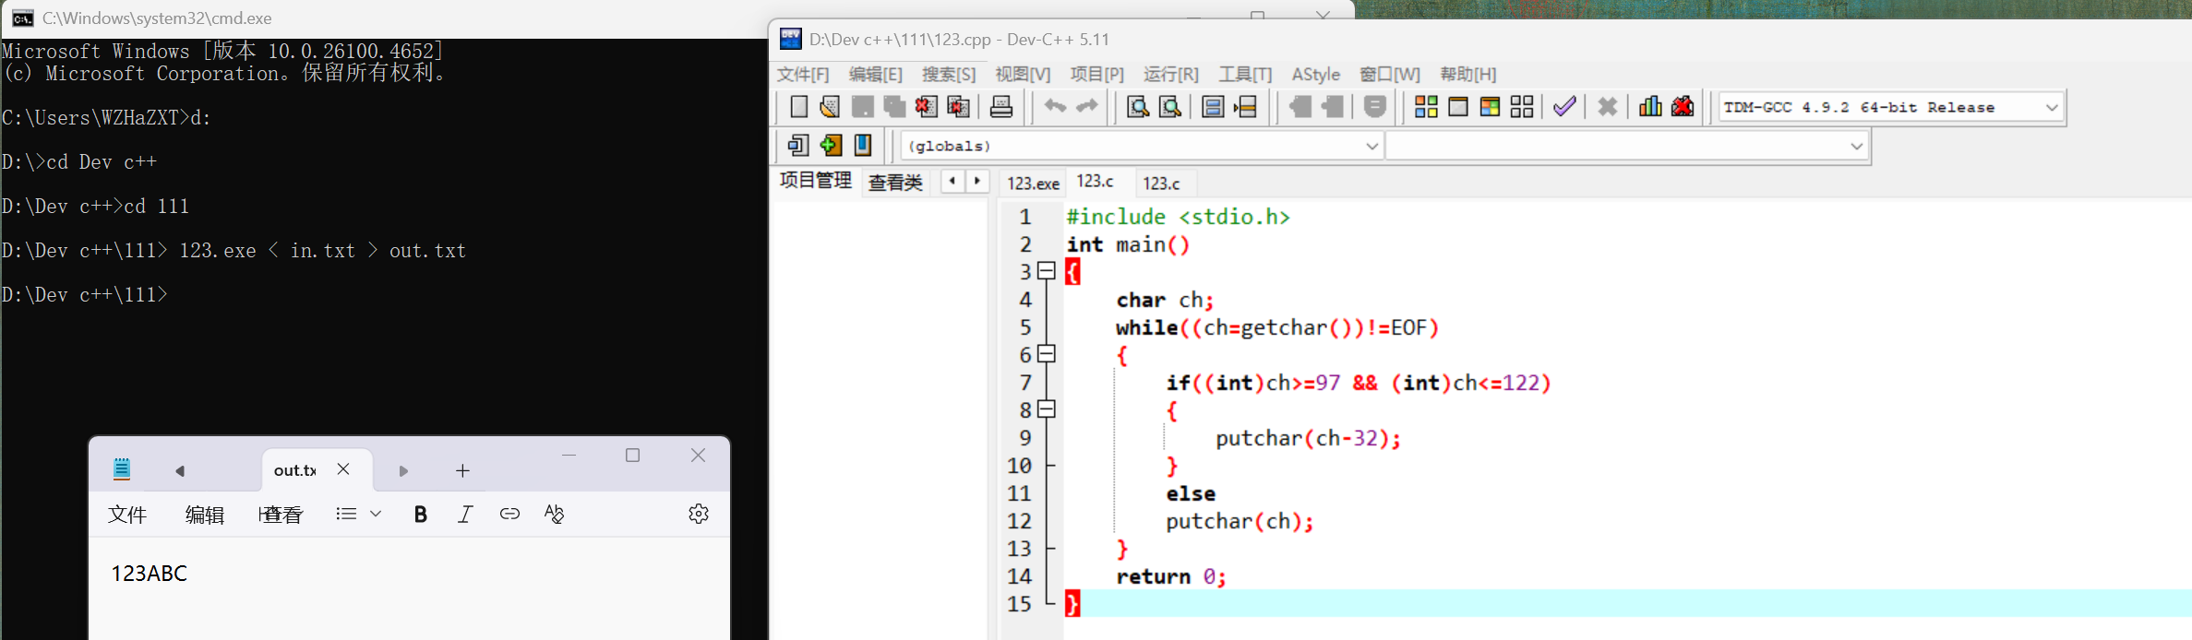The height and width of the screenshot is (640, 2192).
Task: Open the AStyle menu
Action: (x=1316, y=75)
